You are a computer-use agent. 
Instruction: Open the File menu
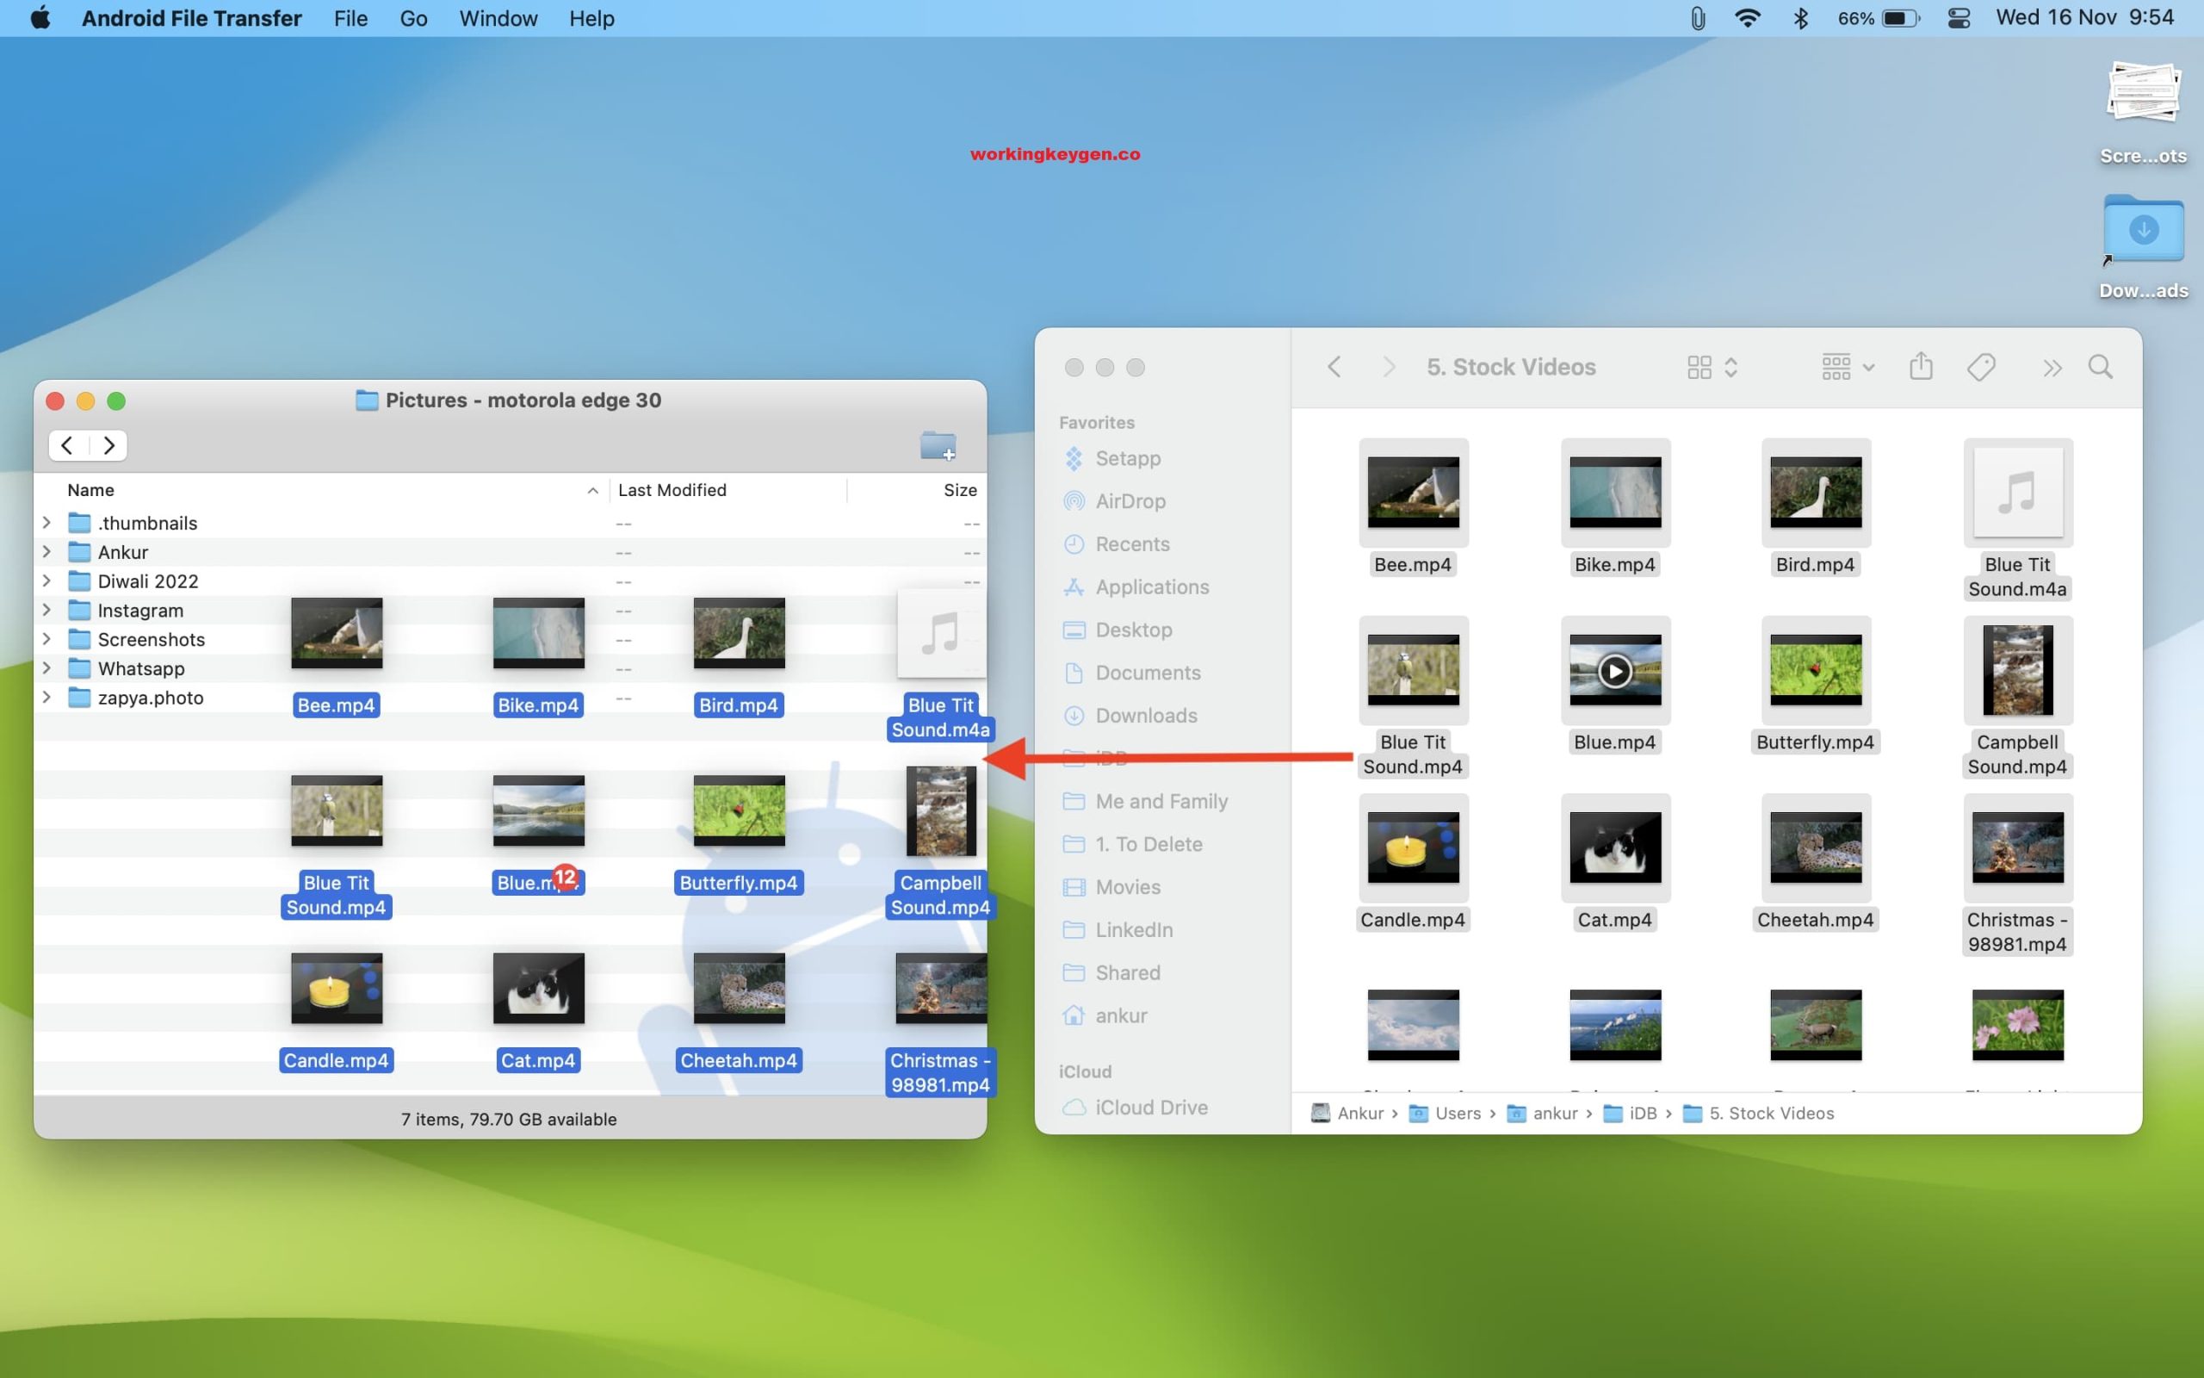(350, 17)
